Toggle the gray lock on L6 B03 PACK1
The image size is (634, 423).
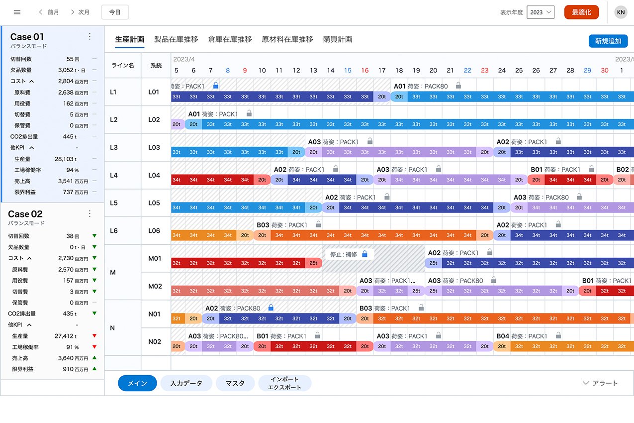pyautogui.click(x=319, y=225)
